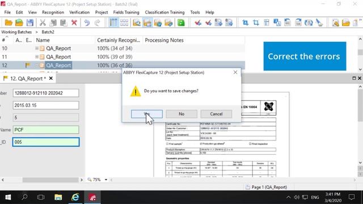Click the rotate image left icon

(x=288, y=23)
